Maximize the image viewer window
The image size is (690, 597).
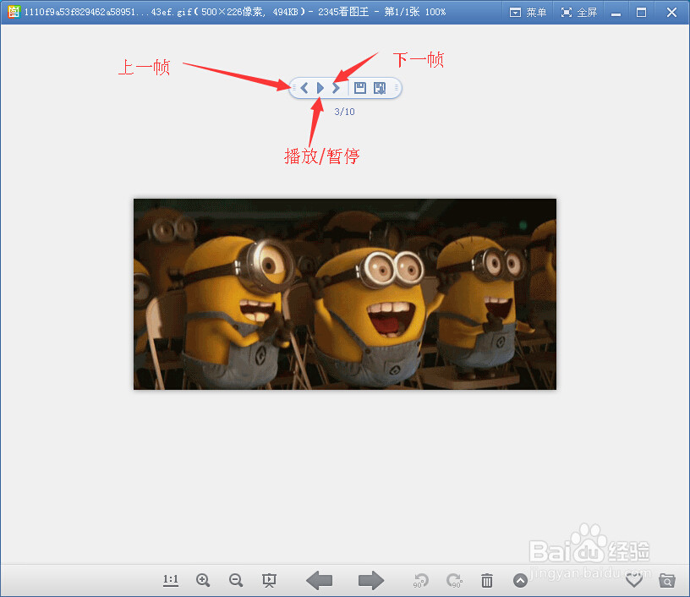coord(642,13)
